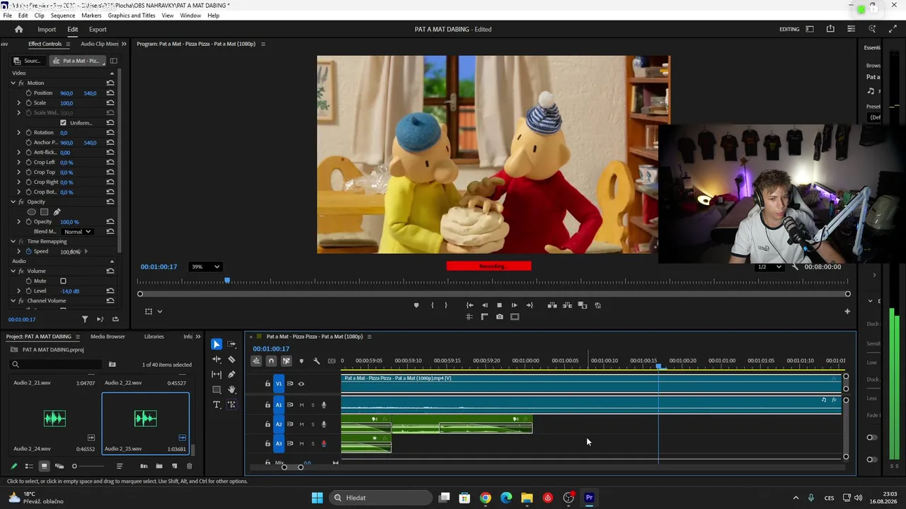
Task: Open the Sequence menu
Action: [x=63, y=16]
